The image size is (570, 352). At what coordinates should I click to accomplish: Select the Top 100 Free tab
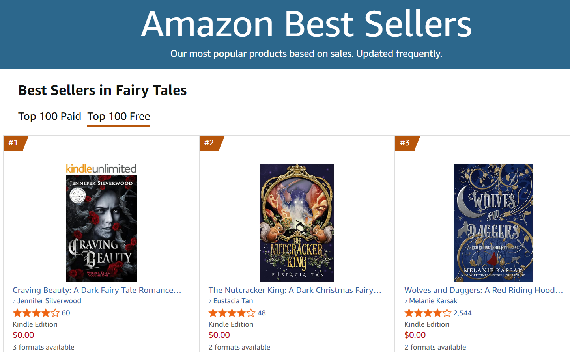[x=119, y=116]
